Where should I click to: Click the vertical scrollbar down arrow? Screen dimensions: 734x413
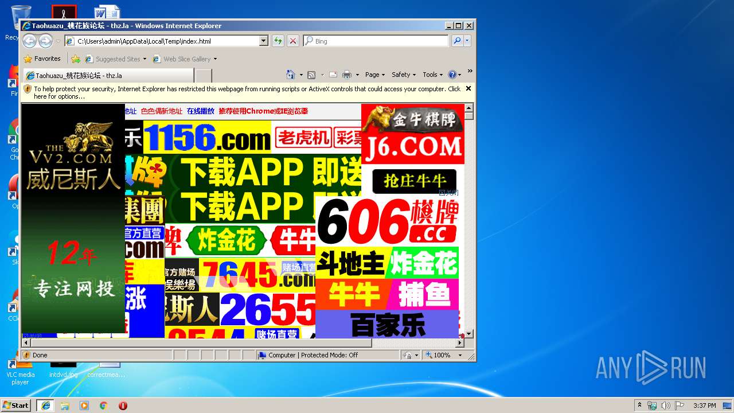click(468, 333)
